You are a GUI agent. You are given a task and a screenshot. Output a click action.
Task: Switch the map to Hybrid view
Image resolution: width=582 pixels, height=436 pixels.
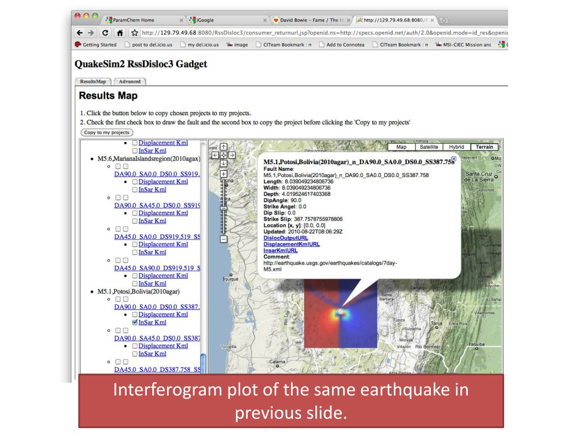pos(456,147)
